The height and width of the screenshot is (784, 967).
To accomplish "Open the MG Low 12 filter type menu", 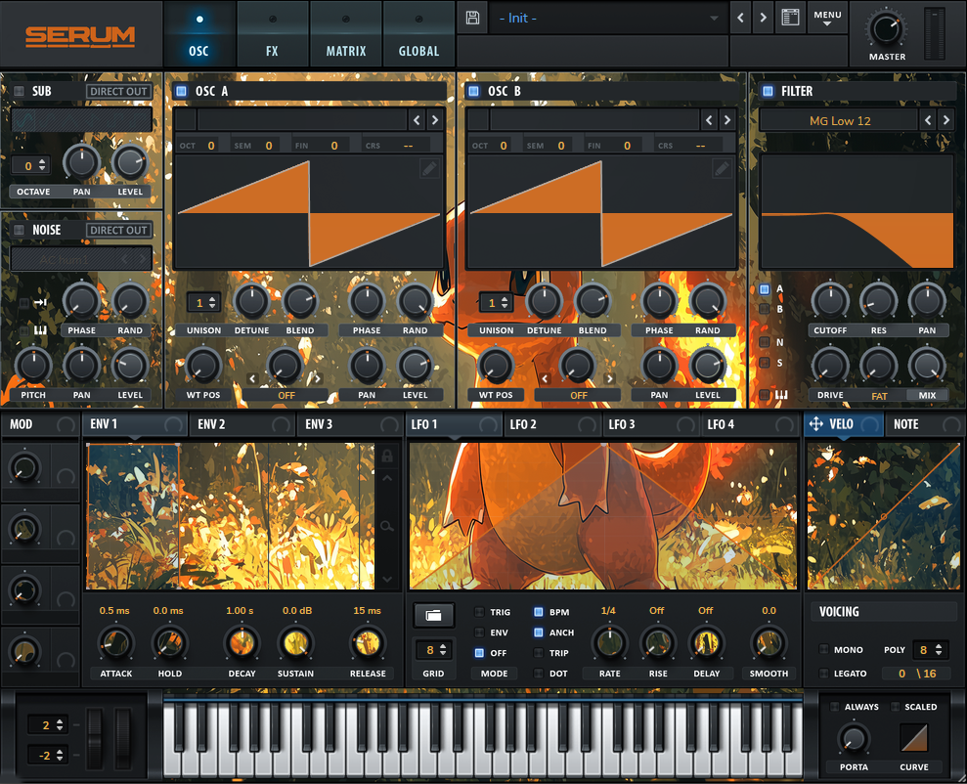I will tap(840, 121).
